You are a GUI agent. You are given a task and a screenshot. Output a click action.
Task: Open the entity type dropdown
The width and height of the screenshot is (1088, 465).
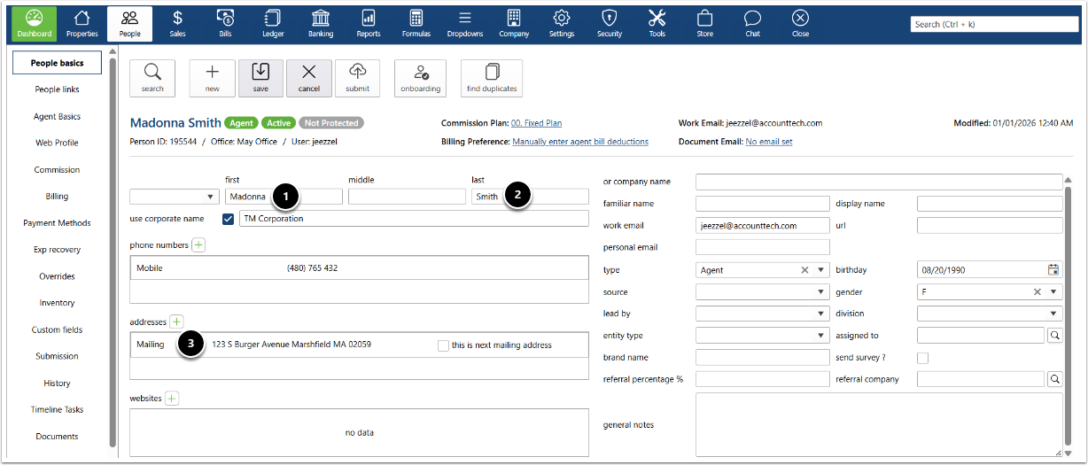[821, 336]
